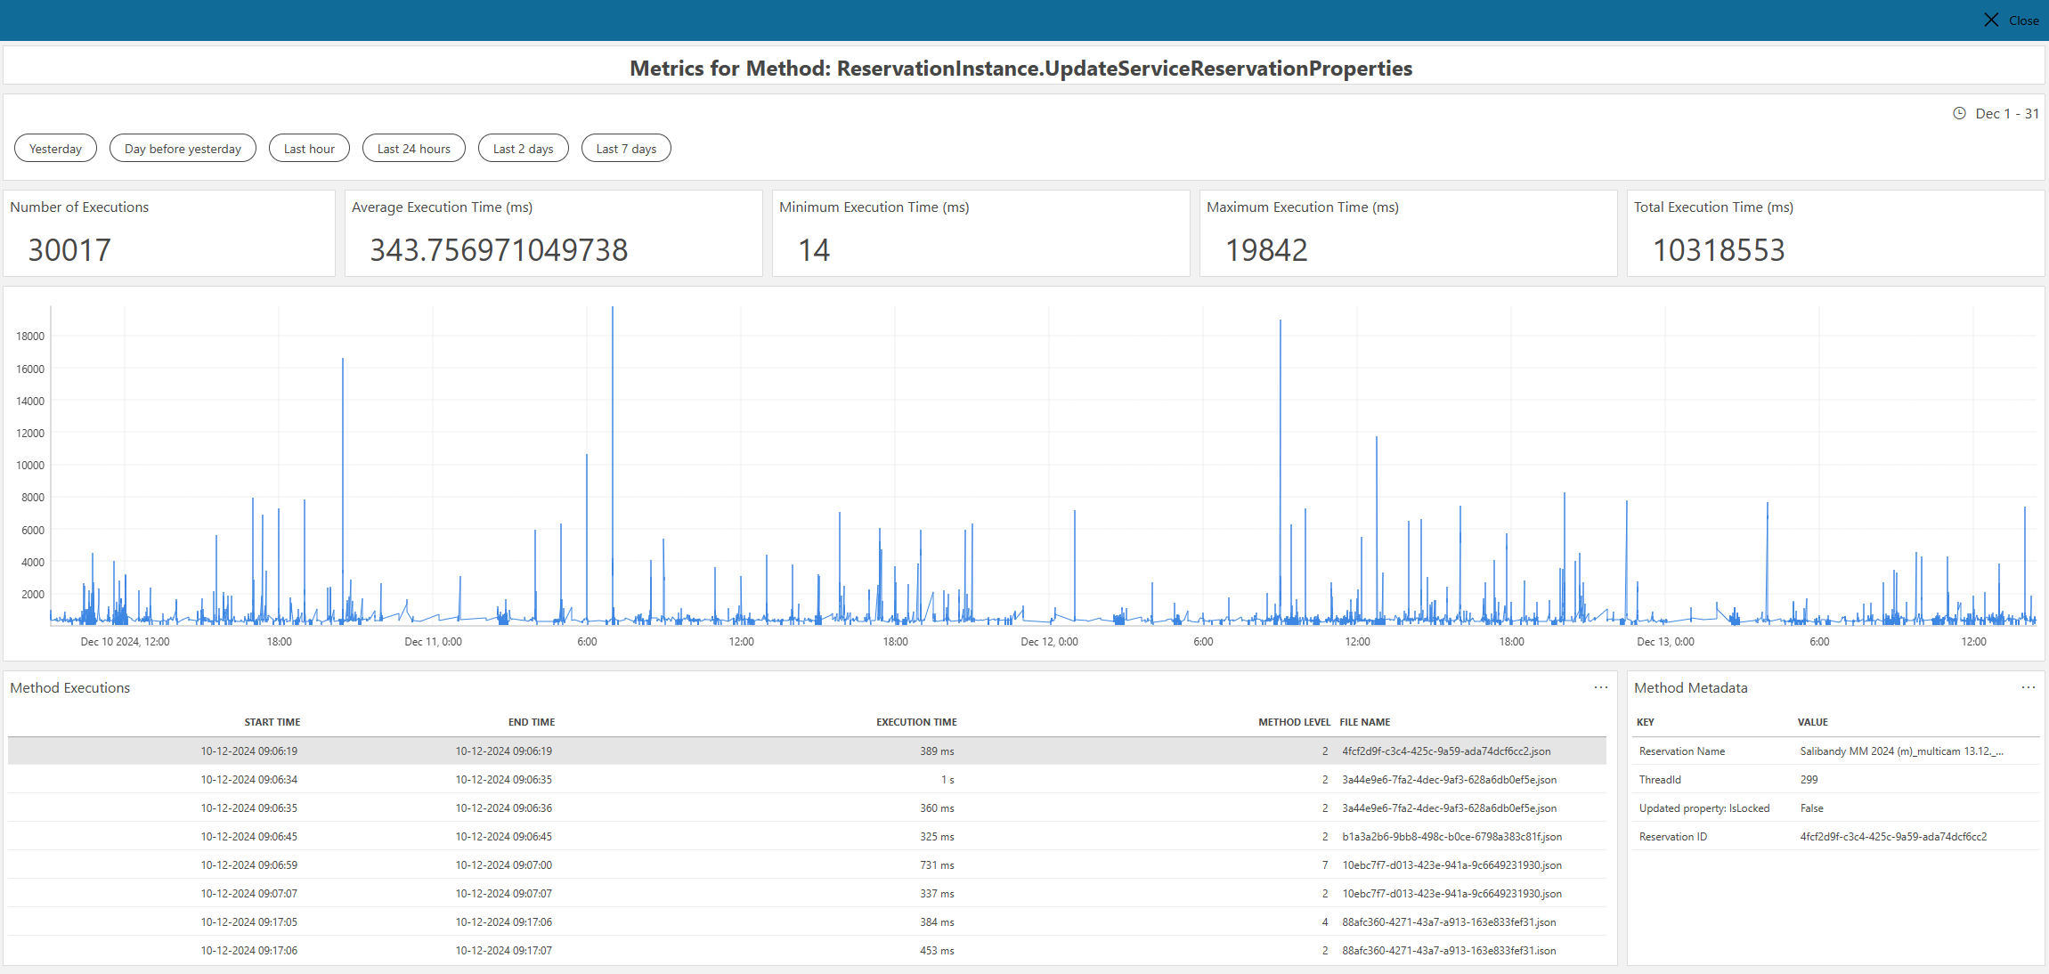
Task: Click start time 10-12-2024 09:17:05
Action: (x=248, y=921)
